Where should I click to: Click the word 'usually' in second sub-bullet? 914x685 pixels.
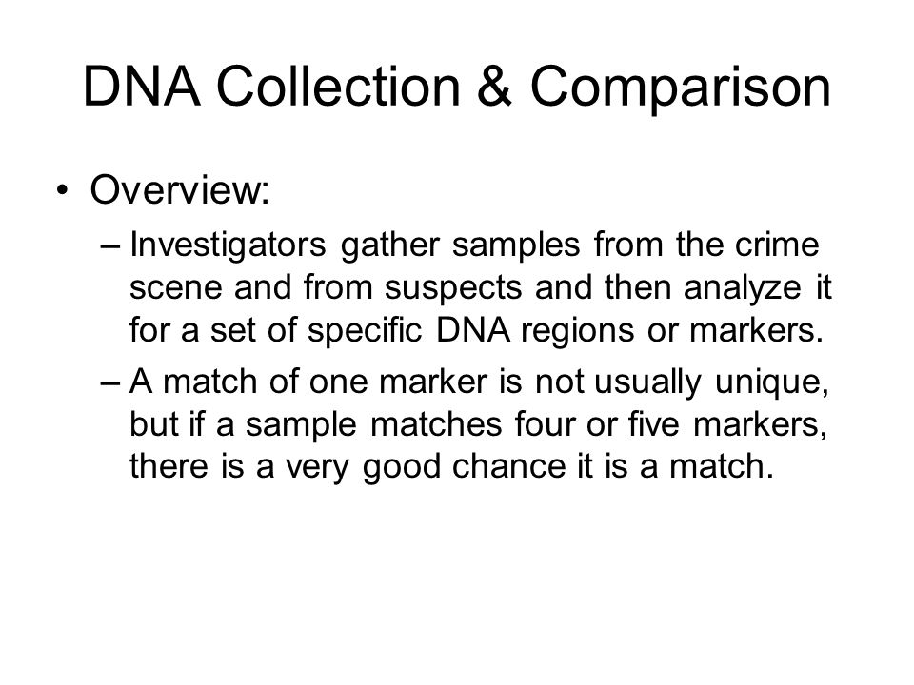click(x=647, y=383)
